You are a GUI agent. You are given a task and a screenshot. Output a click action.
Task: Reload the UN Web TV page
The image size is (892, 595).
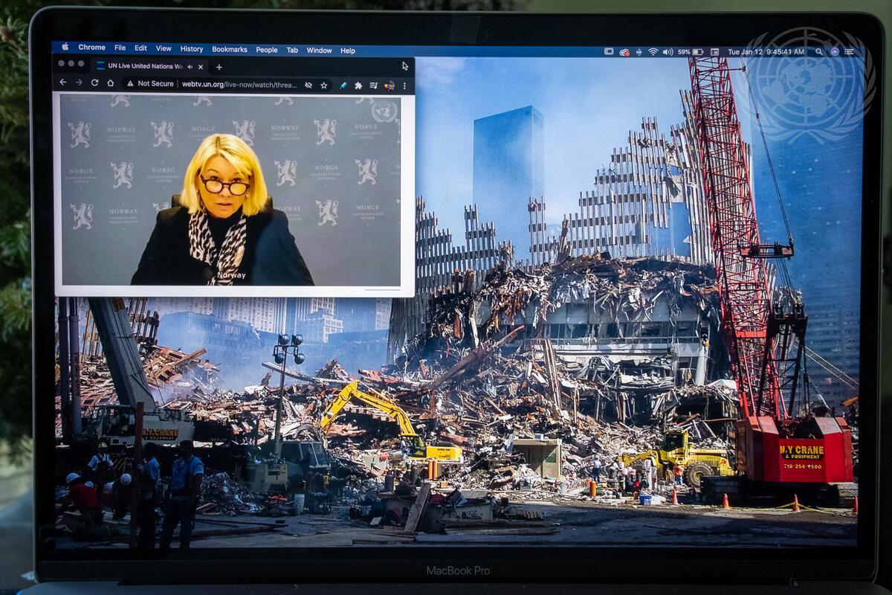coord(94,83)
